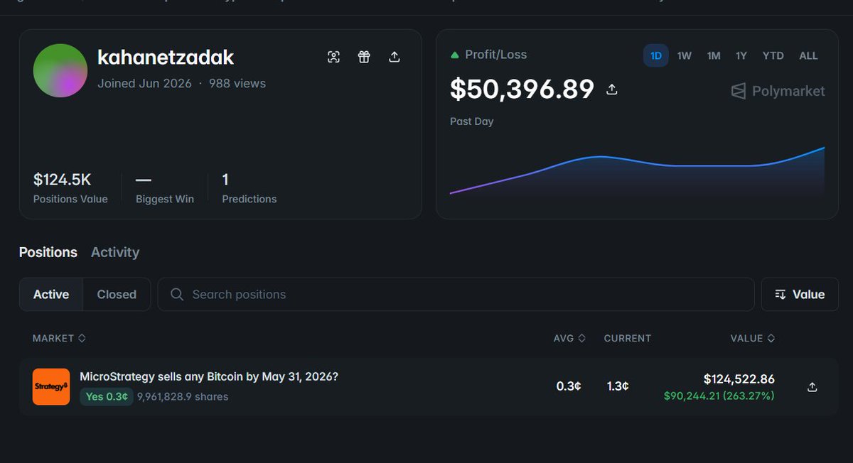Click the Yes 0.3¢ outcome badge

(107, 396)
